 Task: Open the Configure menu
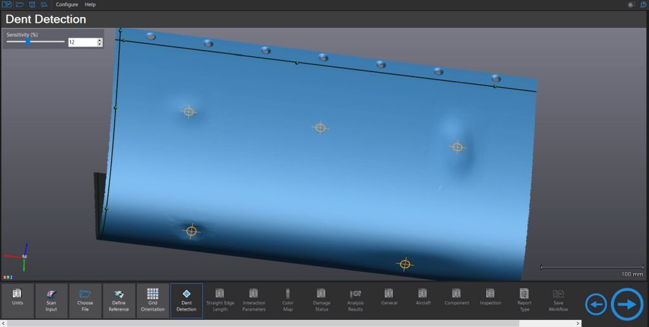point(67,4)
